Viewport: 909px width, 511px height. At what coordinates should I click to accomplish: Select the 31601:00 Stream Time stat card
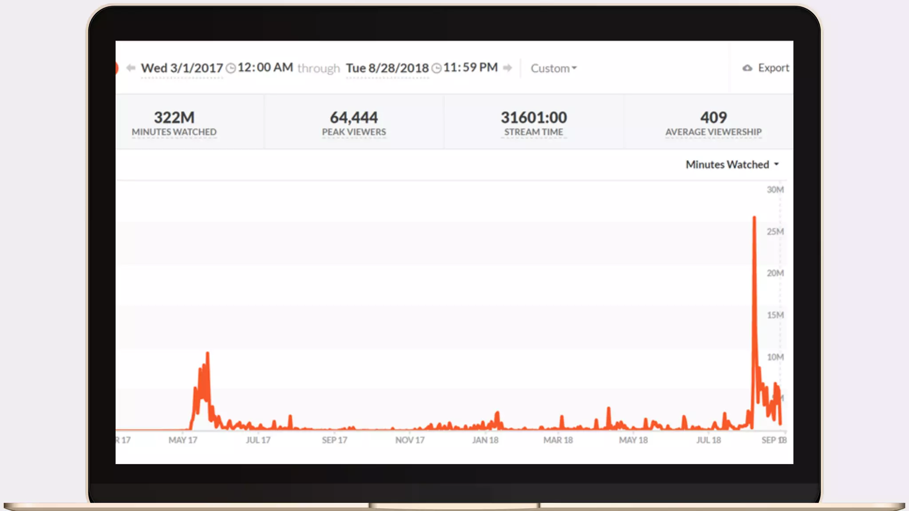(534, 123)
